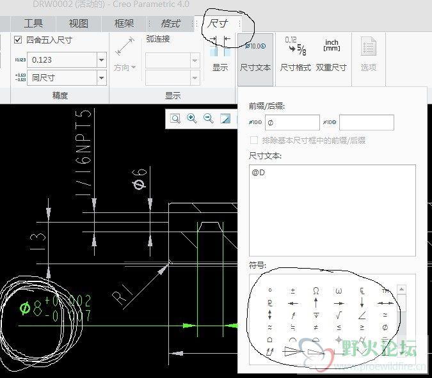The width and height of the screenshot is (432, 378).
Task: Click the prefix field containing Ø
Action: tap(292, 123)
